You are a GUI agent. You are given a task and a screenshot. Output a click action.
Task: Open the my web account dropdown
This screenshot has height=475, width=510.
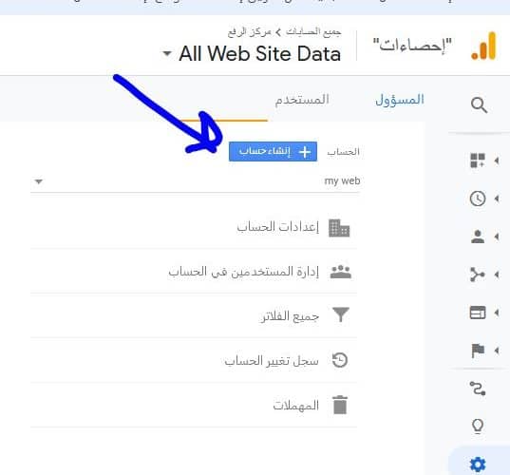tap(195, 181)
